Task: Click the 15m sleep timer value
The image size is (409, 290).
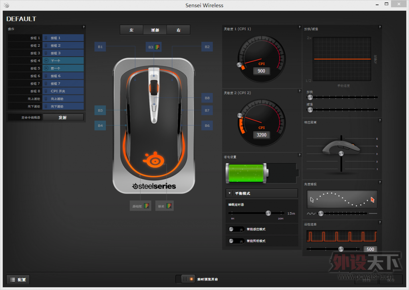Action: [291, 213]
